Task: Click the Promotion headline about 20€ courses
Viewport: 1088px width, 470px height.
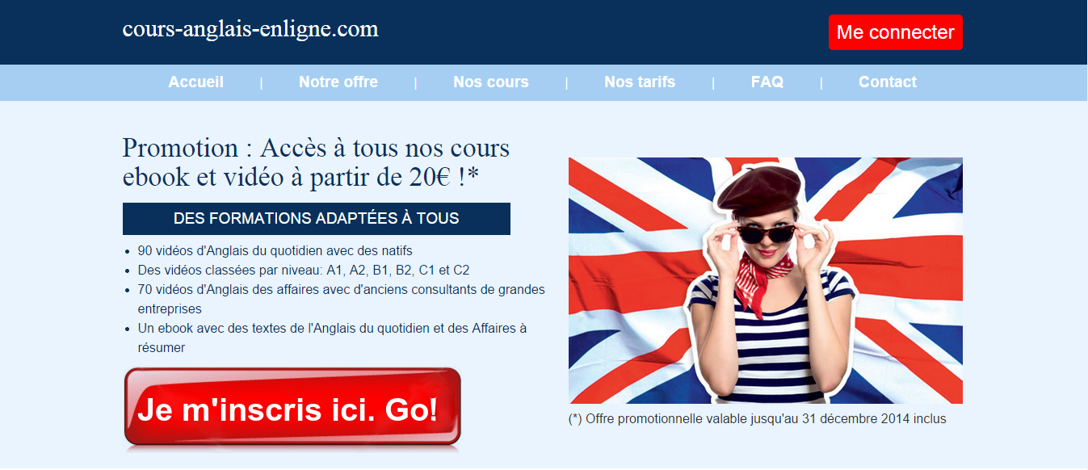Action: pos(317,162)
